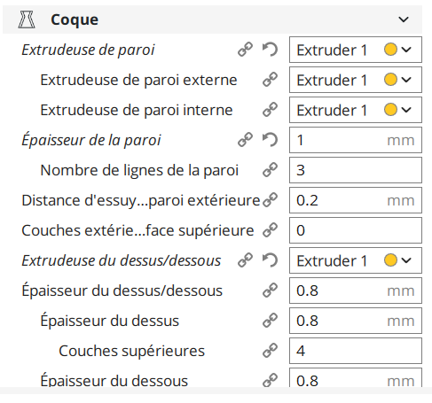Open Extrudeuse de paroi externe dropdown
Screen dimensions: 432x403
click(356, 80)
